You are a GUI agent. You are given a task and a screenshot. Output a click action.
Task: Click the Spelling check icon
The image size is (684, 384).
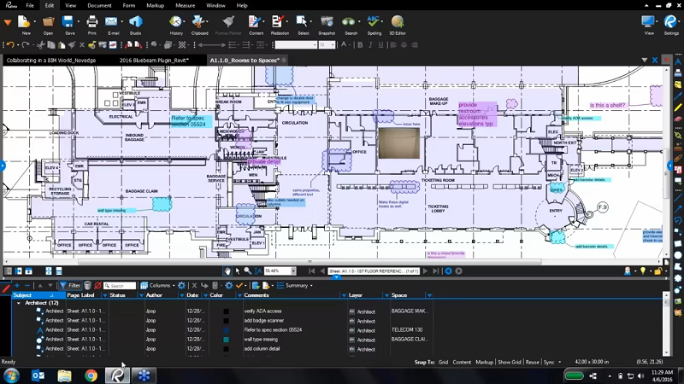(374, 22)
